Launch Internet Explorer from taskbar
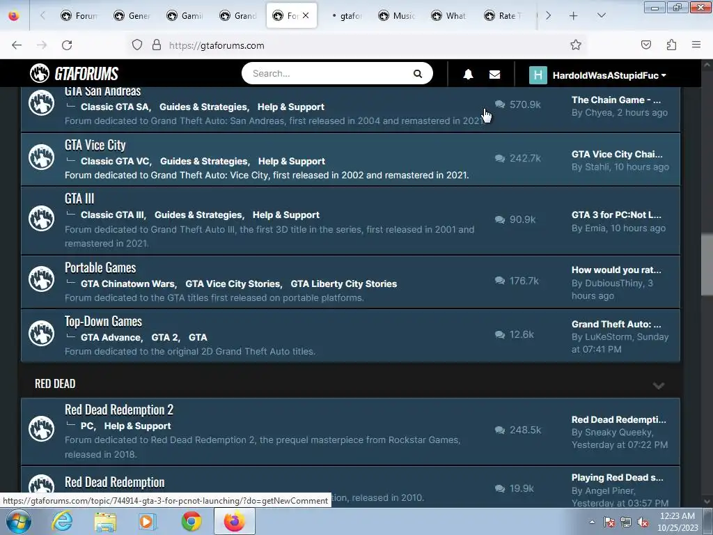The width and height of the screenshot is (713, 535). [62, 521]
